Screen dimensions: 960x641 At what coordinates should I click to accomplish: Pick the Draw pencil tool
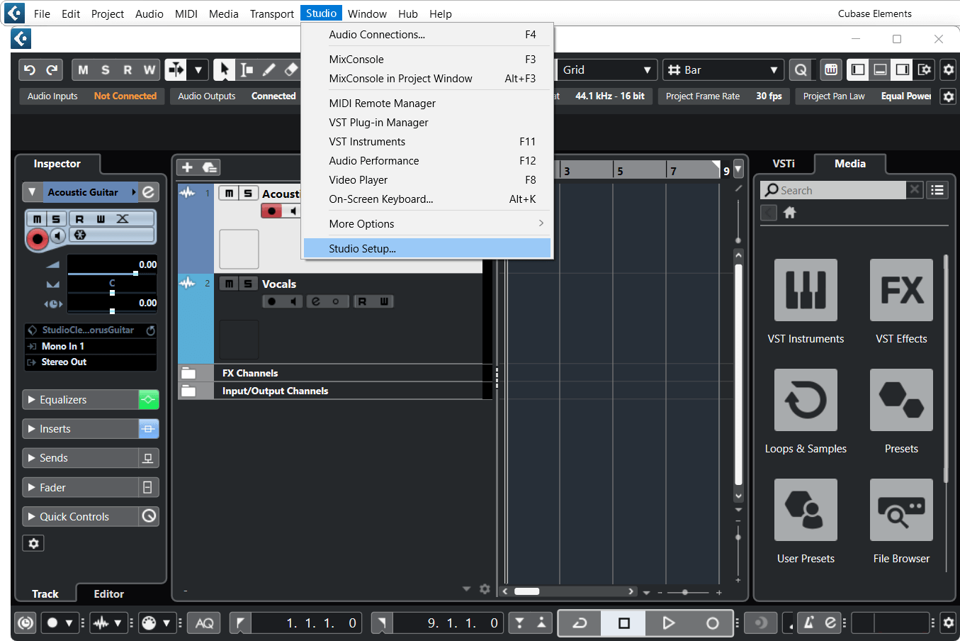click(269, 69)
